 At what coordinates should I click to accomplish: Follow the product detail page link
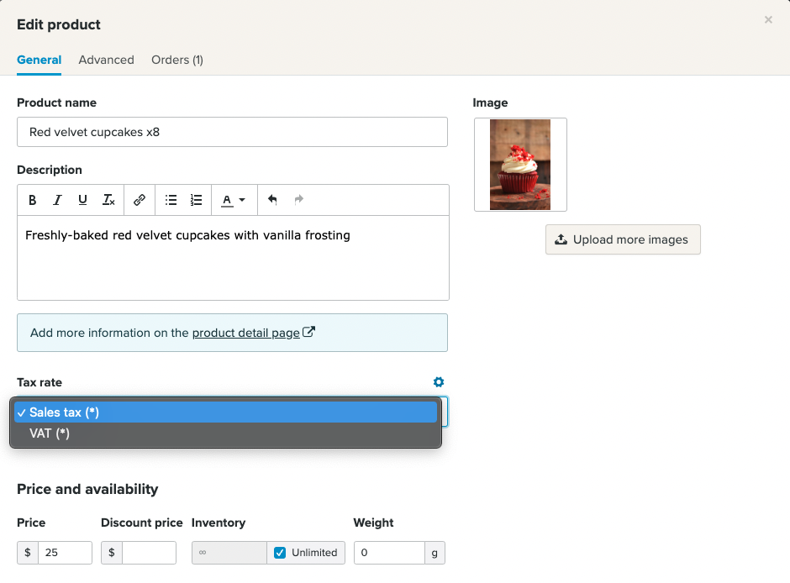[246, 333]
